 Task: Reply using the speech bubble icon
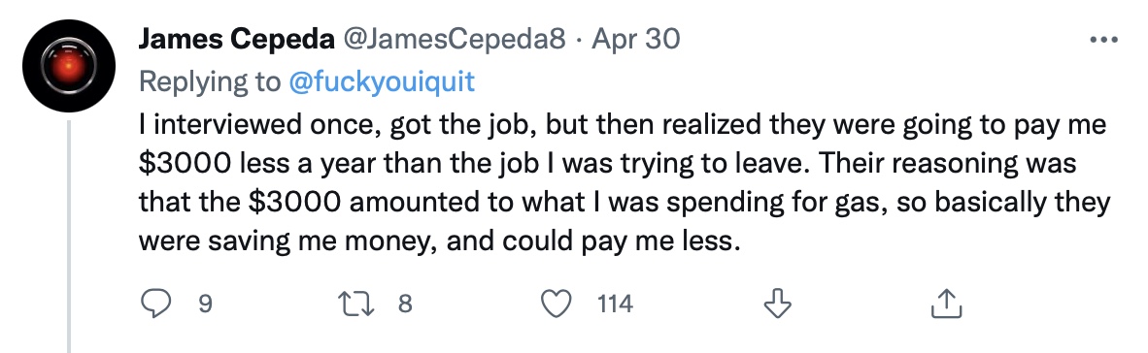click(154, 304)
